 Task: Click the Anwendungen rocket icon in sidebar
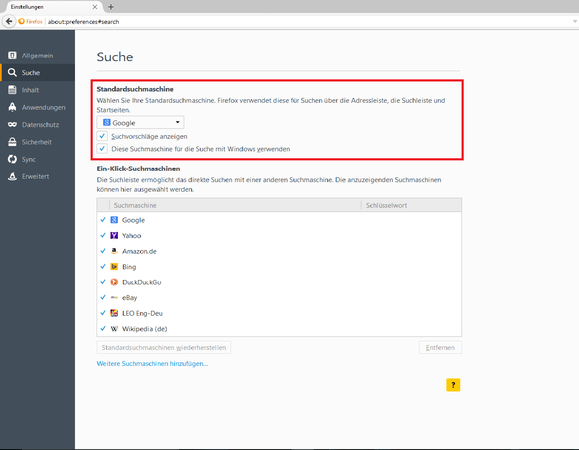(x=12, y=107)
